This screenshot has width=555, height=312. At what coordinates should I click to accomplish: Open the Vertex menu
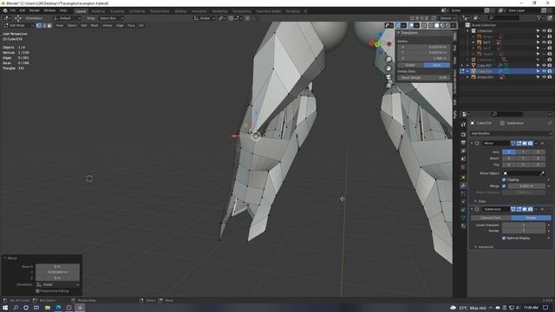pos(108,25)
